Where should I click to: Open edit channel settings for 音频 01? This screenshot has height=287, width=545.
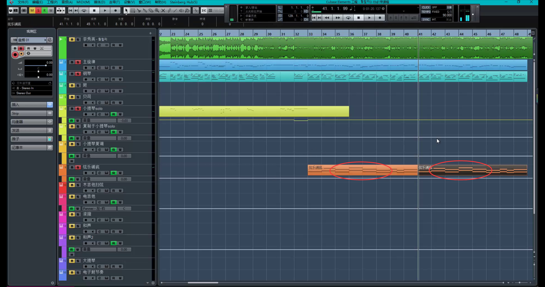(x=50, y=40)
